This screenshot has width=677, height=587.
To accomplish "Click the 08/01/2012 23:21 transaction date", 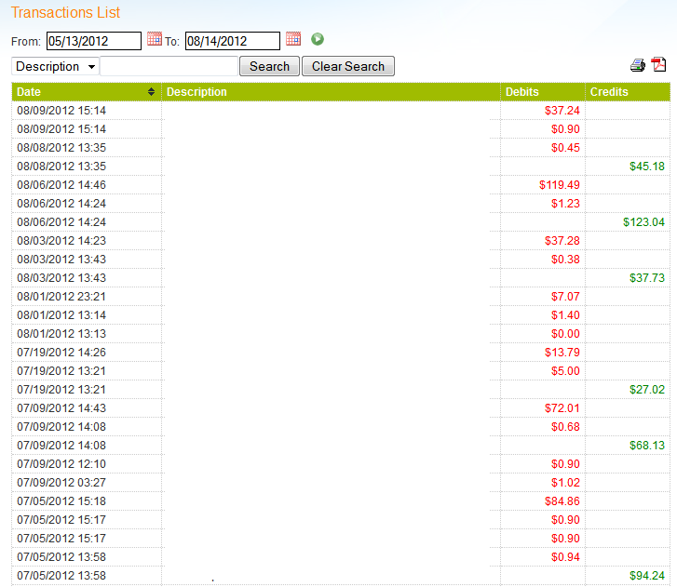I will (61, 297).
